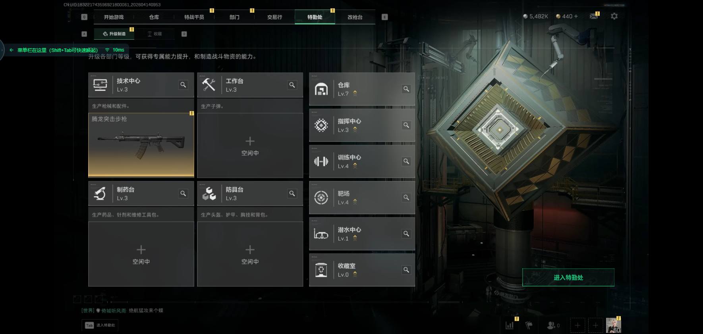This screenshot has height=334, width=703.
Task: Click magnifier icon on 工作台 card
Action: pos(292,84)
